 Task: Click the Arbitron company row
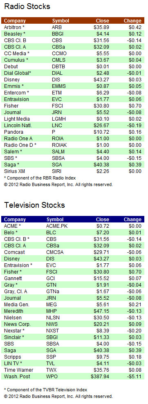tap(73, 27)
